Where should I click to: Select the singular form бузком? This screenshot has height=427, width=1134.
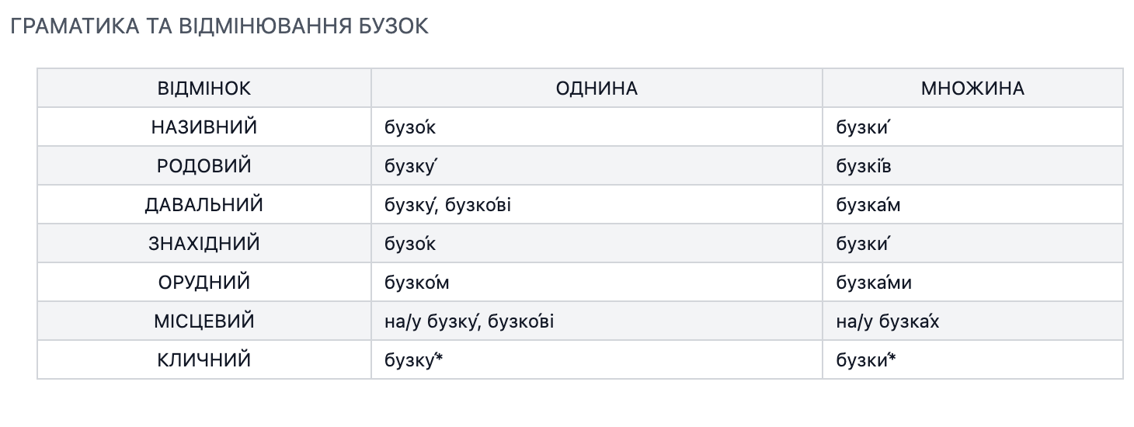tap(417, 283)
